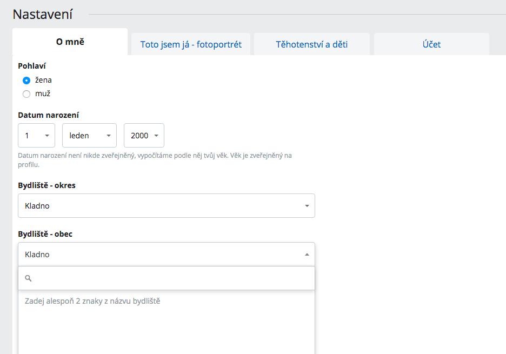The height and width of the screenshot is (354, 506).
Task: Go to the Účet tab
Action: pyautogui.click(x=431, y=44)
